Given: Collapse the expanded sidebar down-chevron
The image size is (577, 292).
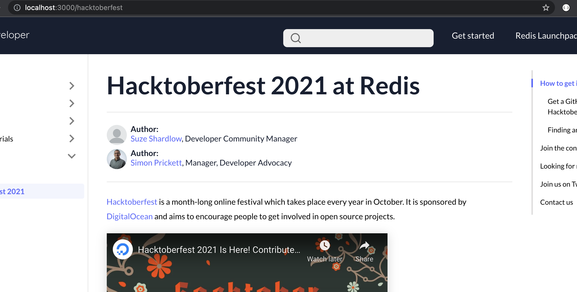Looking at the screenshot, I should tap(72, 156).
